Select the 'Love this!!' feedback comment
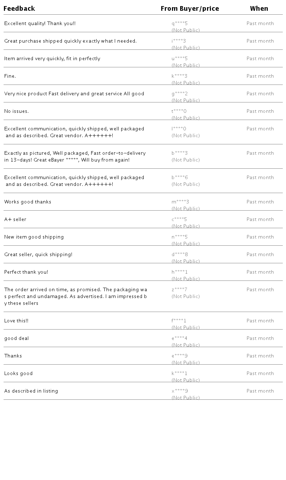 tap(16, 321)
